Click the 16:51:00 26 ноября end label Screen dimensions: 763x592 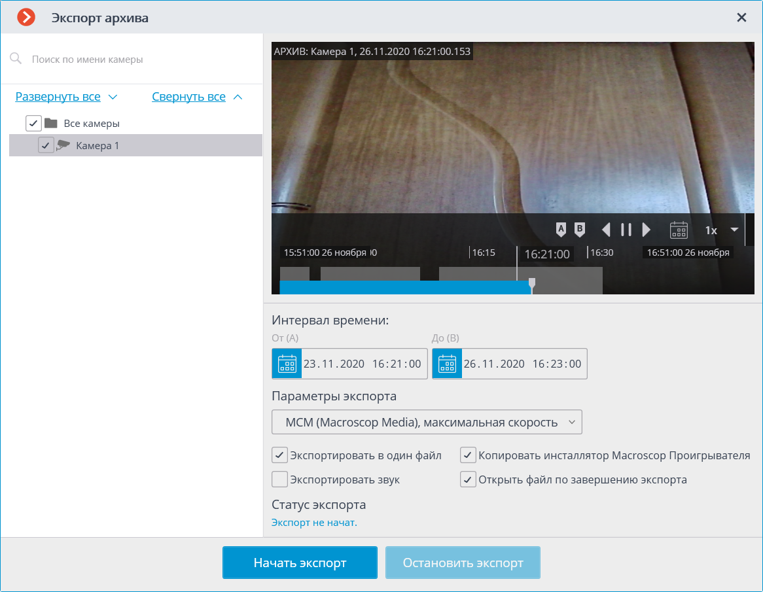click(688, 252)
